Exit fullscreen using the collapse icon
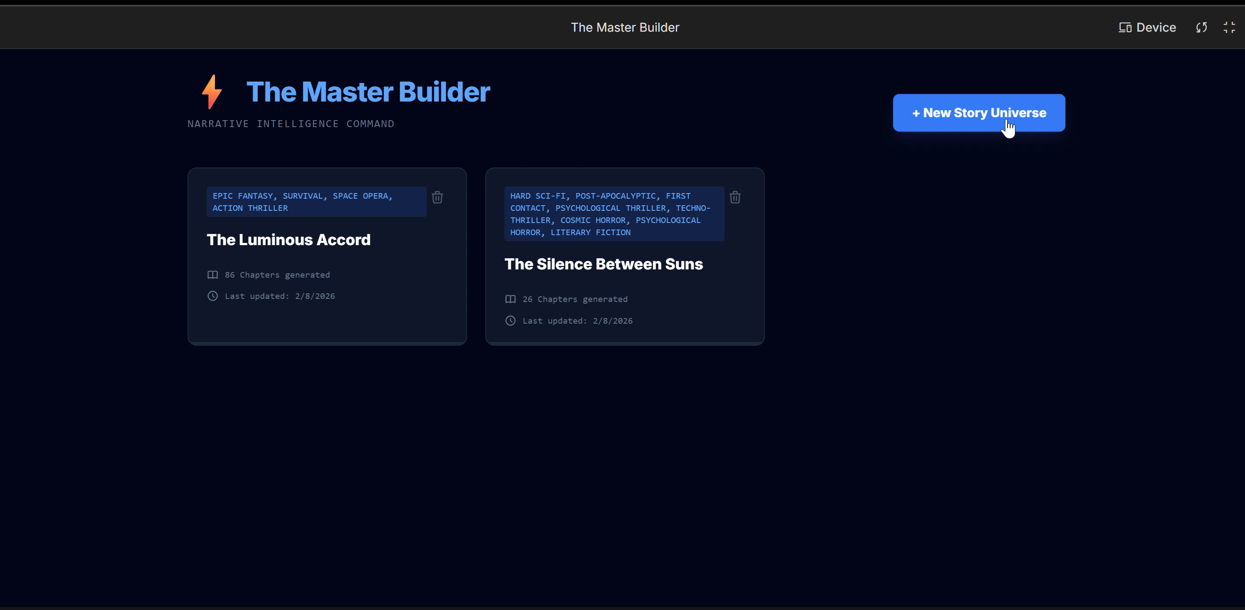The width and height of the screenshot is (1245, 610). click(x=1229, y=27)
